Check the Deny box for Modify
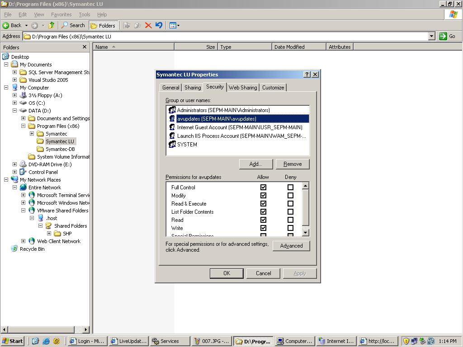The height and width of the screenshot is (347, 463). click(x=290, y=195)
